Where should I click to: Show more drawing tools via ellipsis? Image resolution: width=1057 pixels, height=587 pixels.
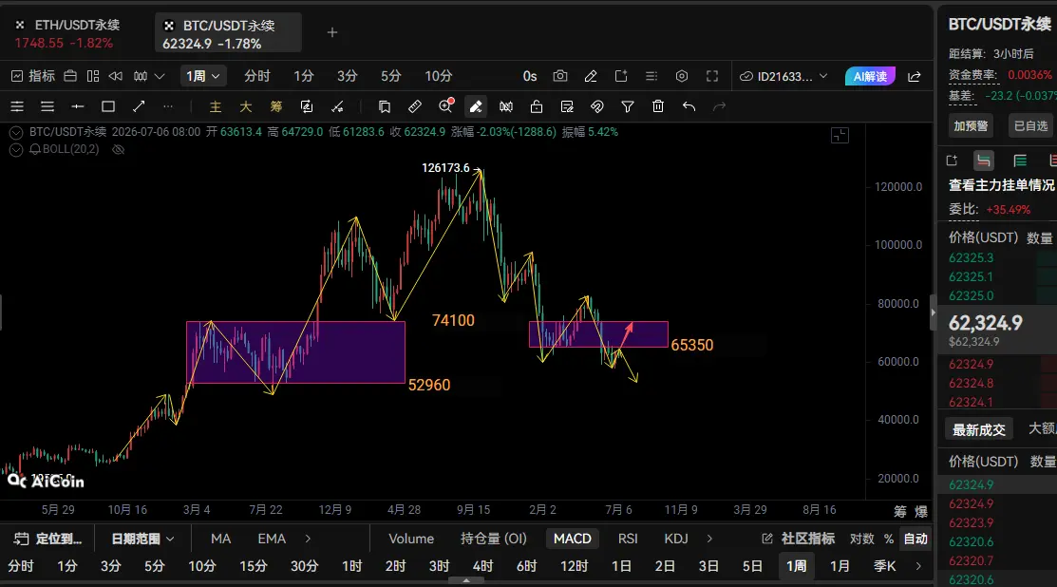(168, 106)
